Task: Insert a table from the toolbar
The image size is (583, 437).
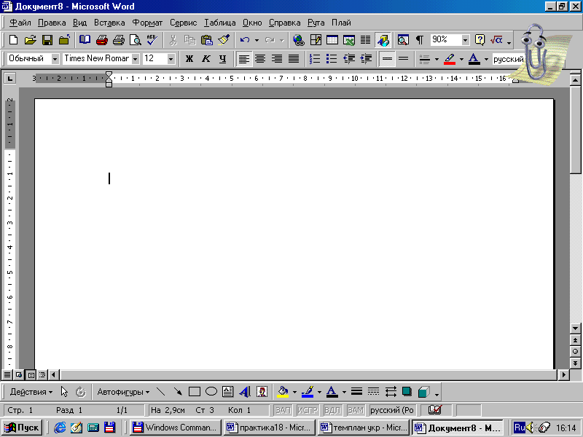Action: 332,40
